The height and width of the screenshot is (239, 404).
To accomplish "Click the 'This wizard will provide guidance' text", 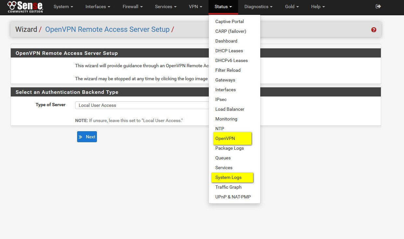I will (x=141, y=66).
